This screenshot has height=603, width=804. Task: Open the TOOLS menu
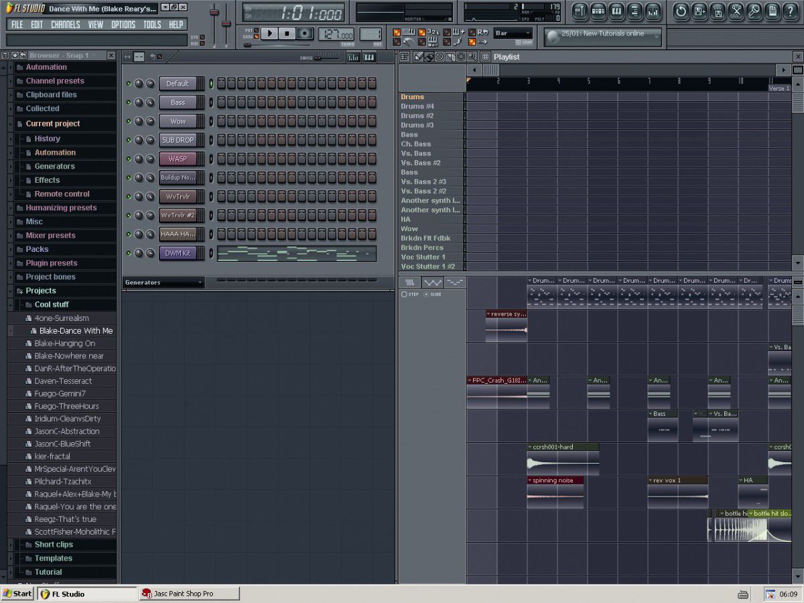[152, 25]
